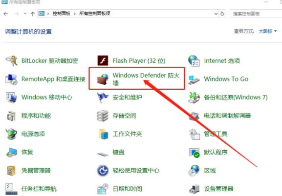
Task: Select 所有控制面板项 breadcrumb segment
Action: click(x=95, y=14)
